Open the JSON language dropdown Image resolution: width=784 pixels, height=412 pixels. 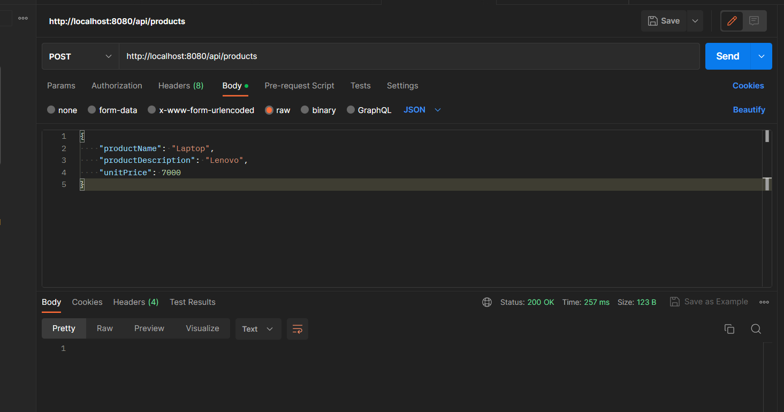click(422, 109)
